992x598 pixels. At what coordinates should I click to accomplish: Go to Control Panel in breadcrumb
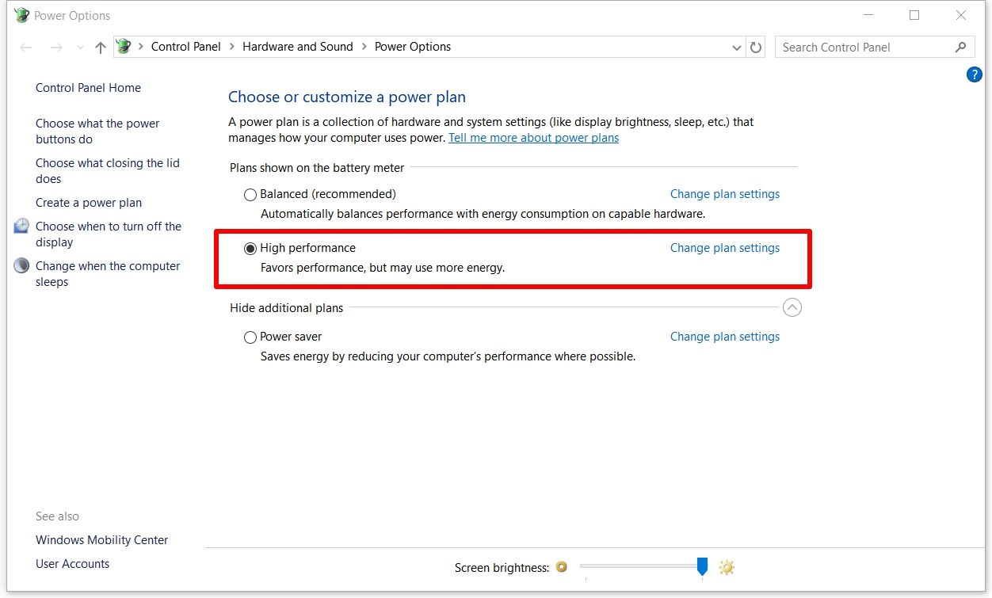tap(185, 47)
